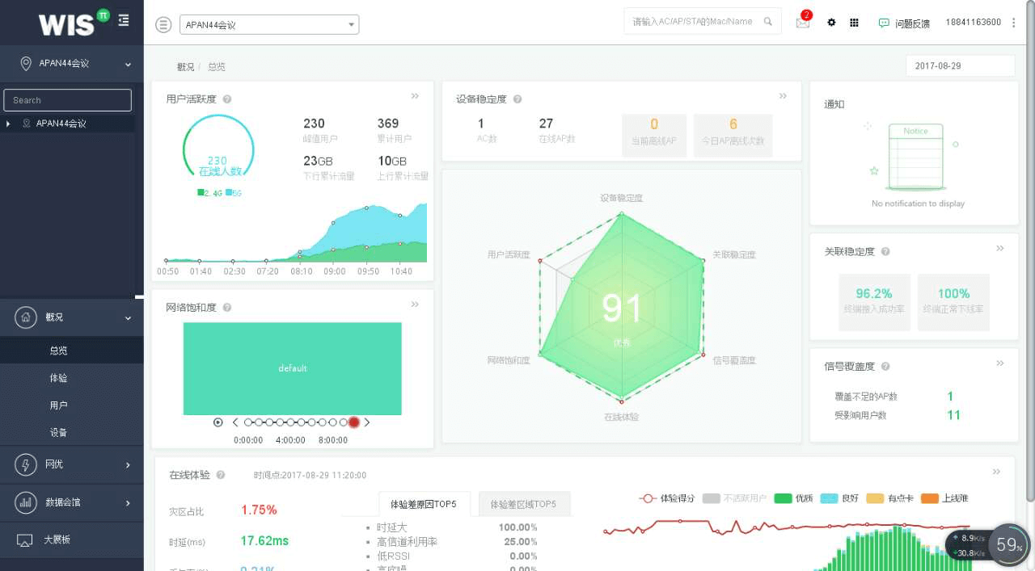Click the red timeline marker dot
The width and height of the screenshot is (1035, 571).
[x=354, y=422]
